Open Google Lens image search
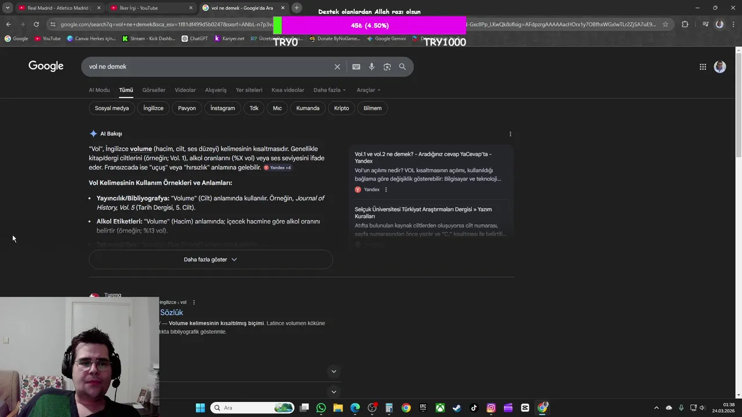This screenshot has width=742, height=417. (x=387, y=67)
